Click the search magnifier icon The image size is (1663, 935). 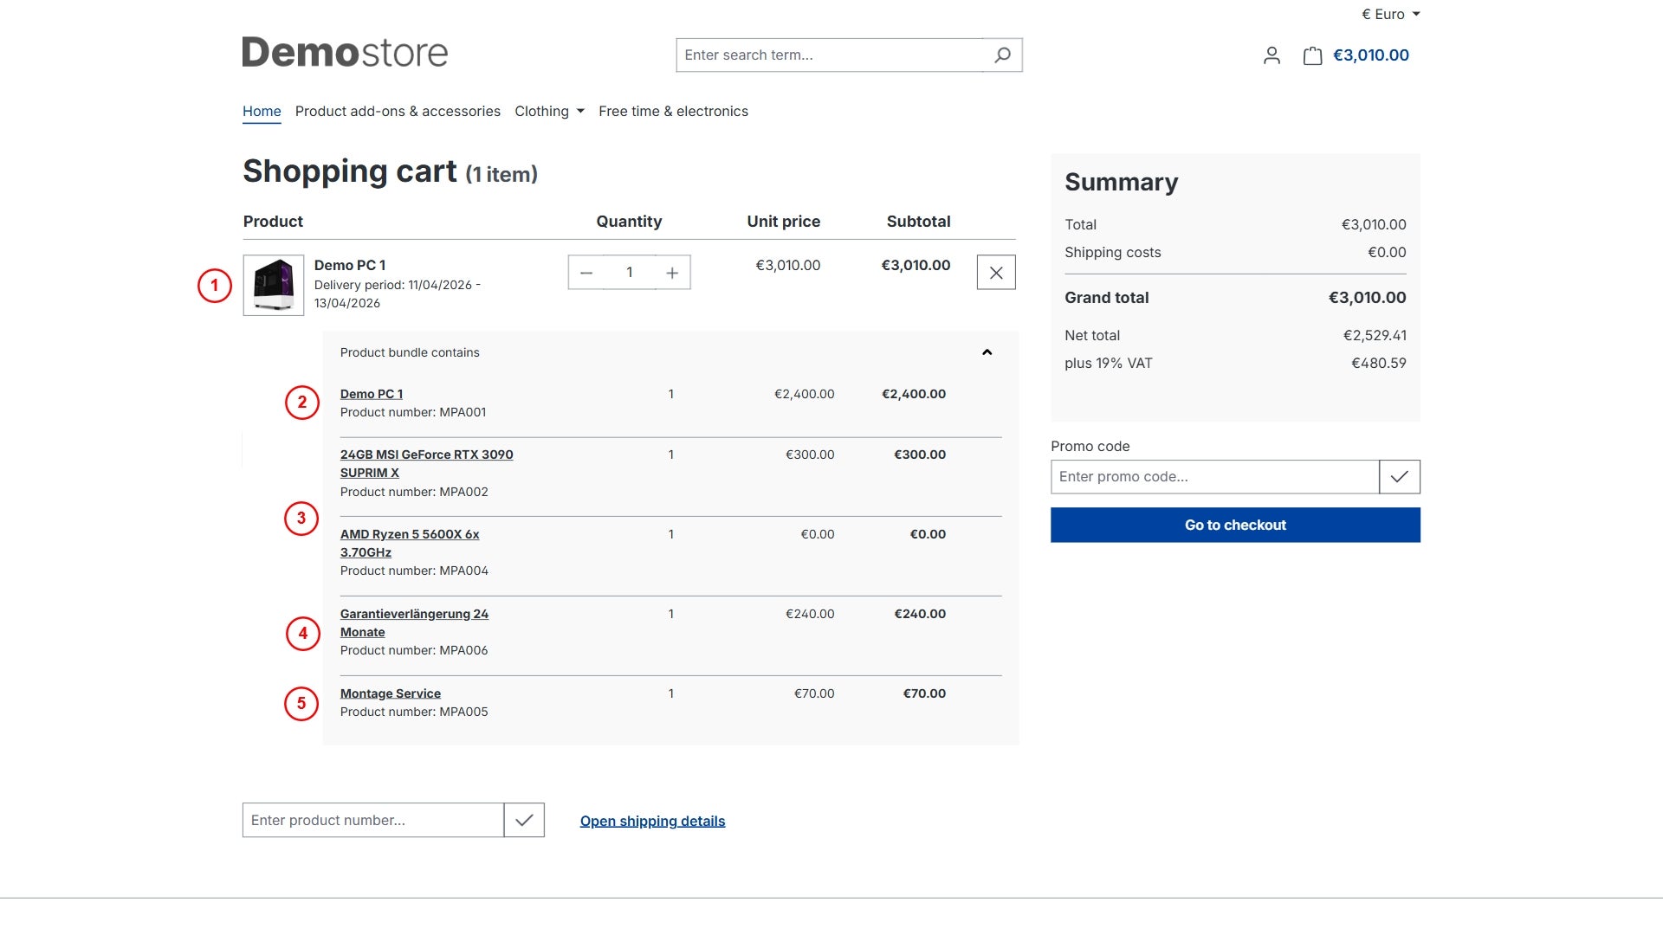point(1002,55)
